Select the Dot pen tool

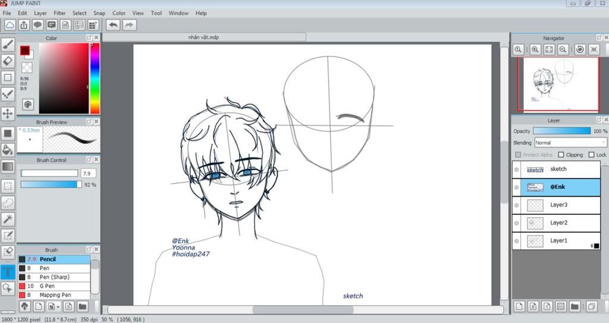click(8, 94)
